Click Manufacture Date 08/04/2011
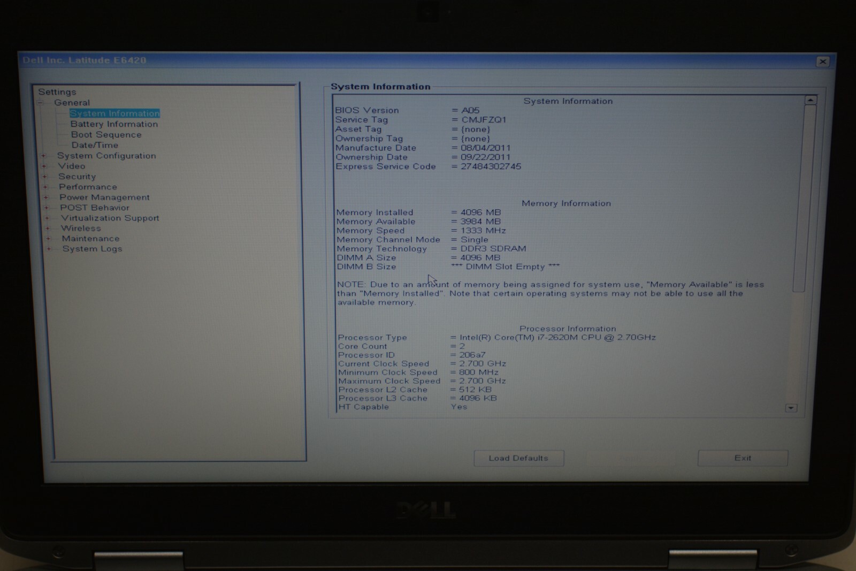856x571 pixels. point(485,148)
